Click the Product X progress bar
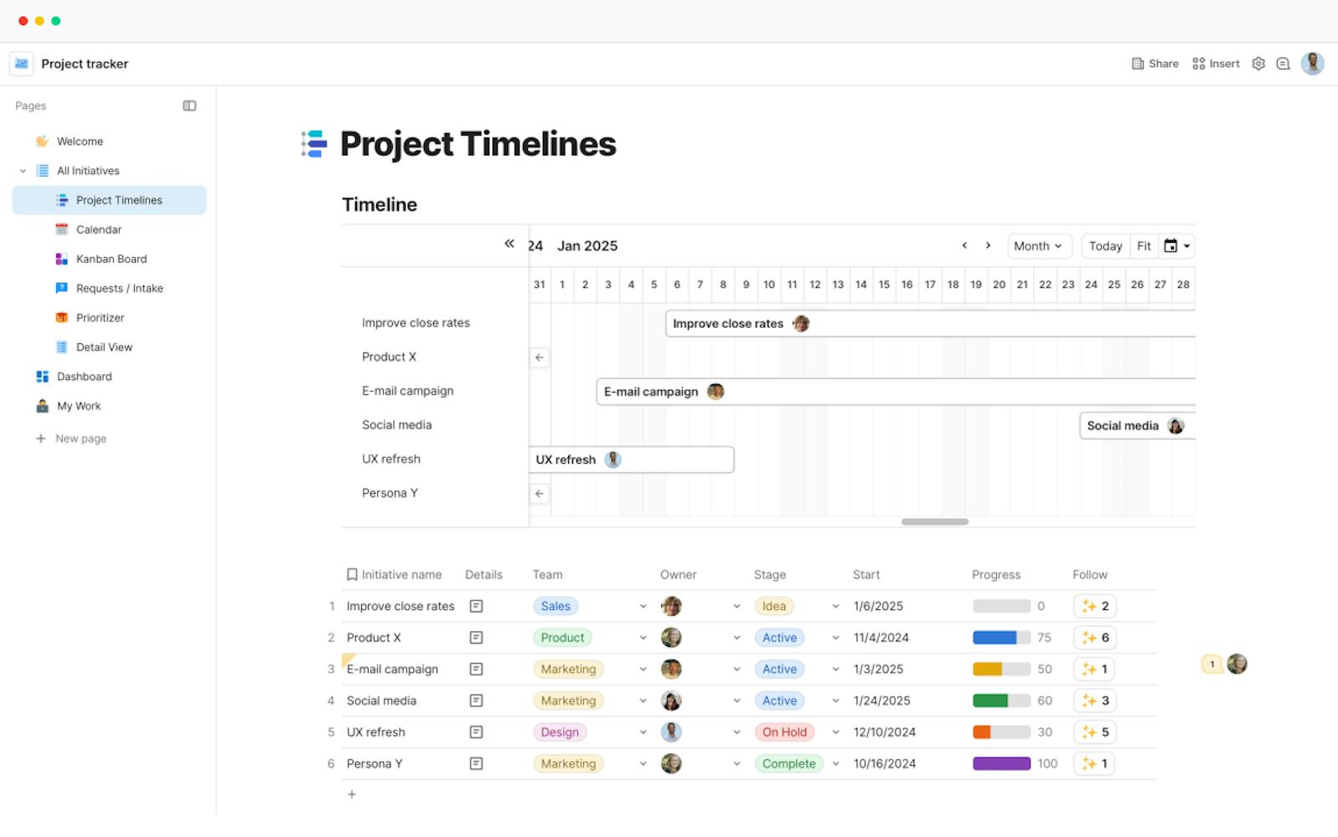The height and width of the screenshot is (837, 1338). coord(1001,638)
